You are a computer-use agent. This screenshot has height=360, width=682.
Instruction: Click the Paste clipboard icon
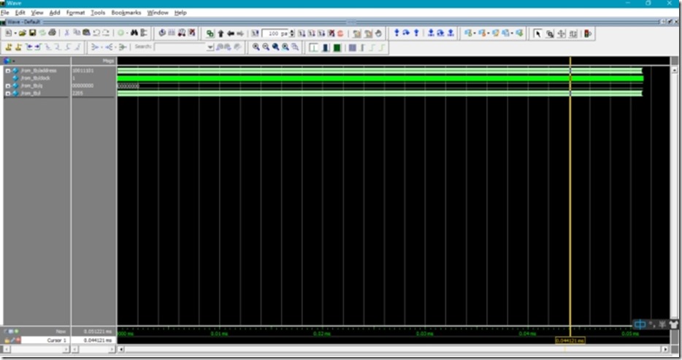86,33
